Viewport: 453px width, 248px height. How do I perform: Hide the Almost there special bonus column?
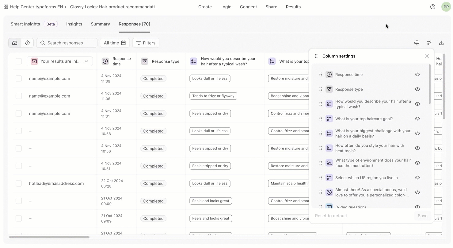[x=417, y=192]
